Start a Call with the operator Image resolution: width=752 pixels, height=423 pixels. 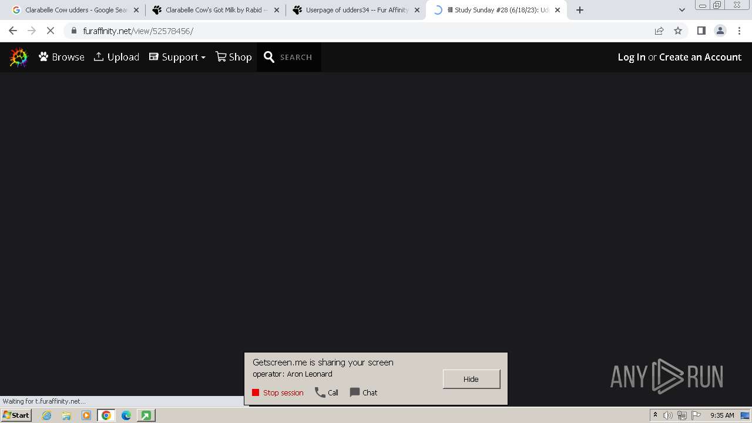pos(327,392)
